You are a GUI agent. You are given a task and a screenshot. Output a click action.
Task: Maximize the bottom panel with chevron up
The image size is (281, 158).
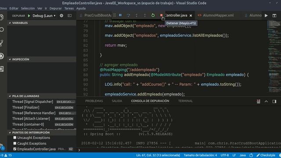coord(266,101)
